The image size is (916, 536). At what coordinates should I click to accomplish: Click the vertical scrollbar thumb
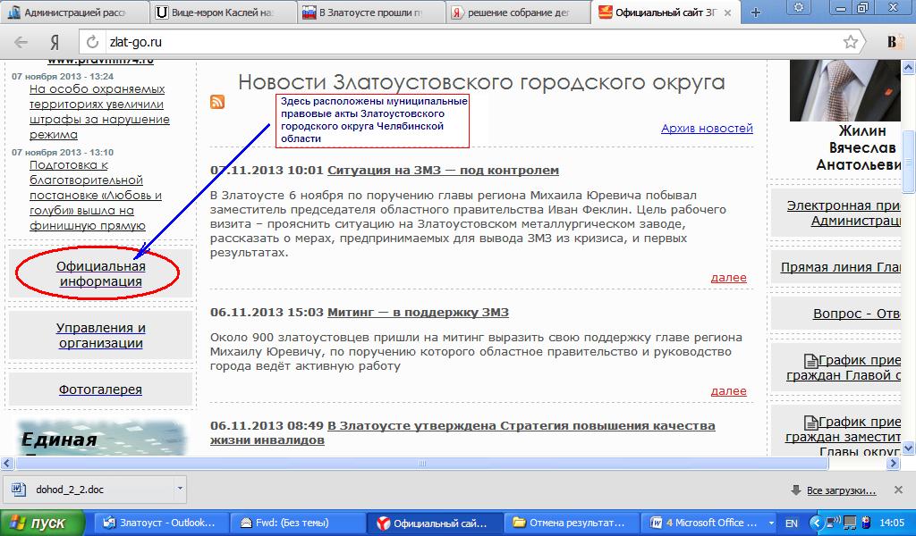tap(909, 161)
